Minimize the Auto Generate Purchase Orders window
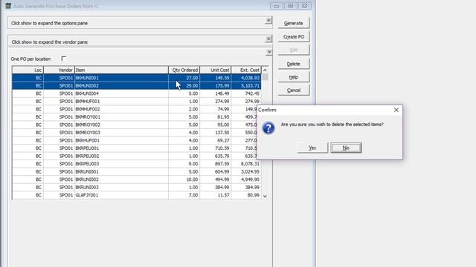Screen dimensions: 476x267 pyautogui.click(x=276, y=6)
